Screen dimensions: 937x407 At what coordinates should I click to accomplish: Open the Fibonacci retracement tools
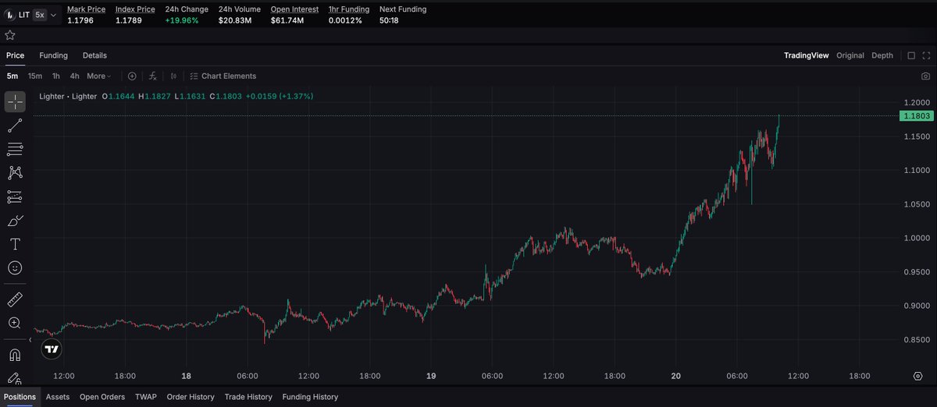(15, 149)
